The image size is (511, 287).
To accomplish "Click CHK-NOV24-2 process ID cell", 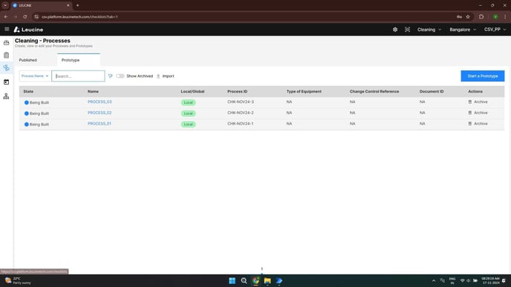I will point(241,113).
